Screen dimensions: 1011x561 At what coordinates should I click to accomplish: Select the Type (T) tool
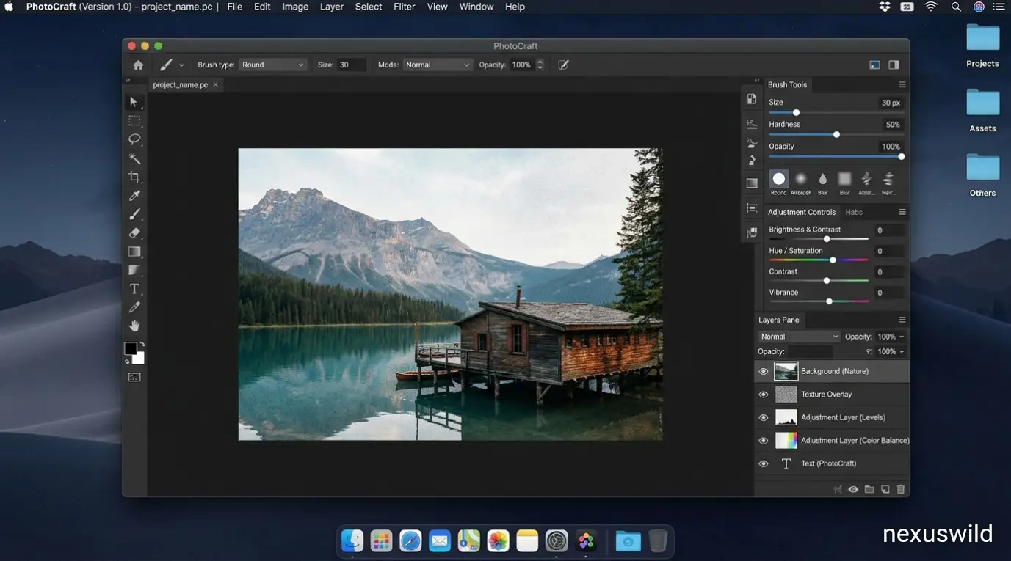(x=134, y=289)
